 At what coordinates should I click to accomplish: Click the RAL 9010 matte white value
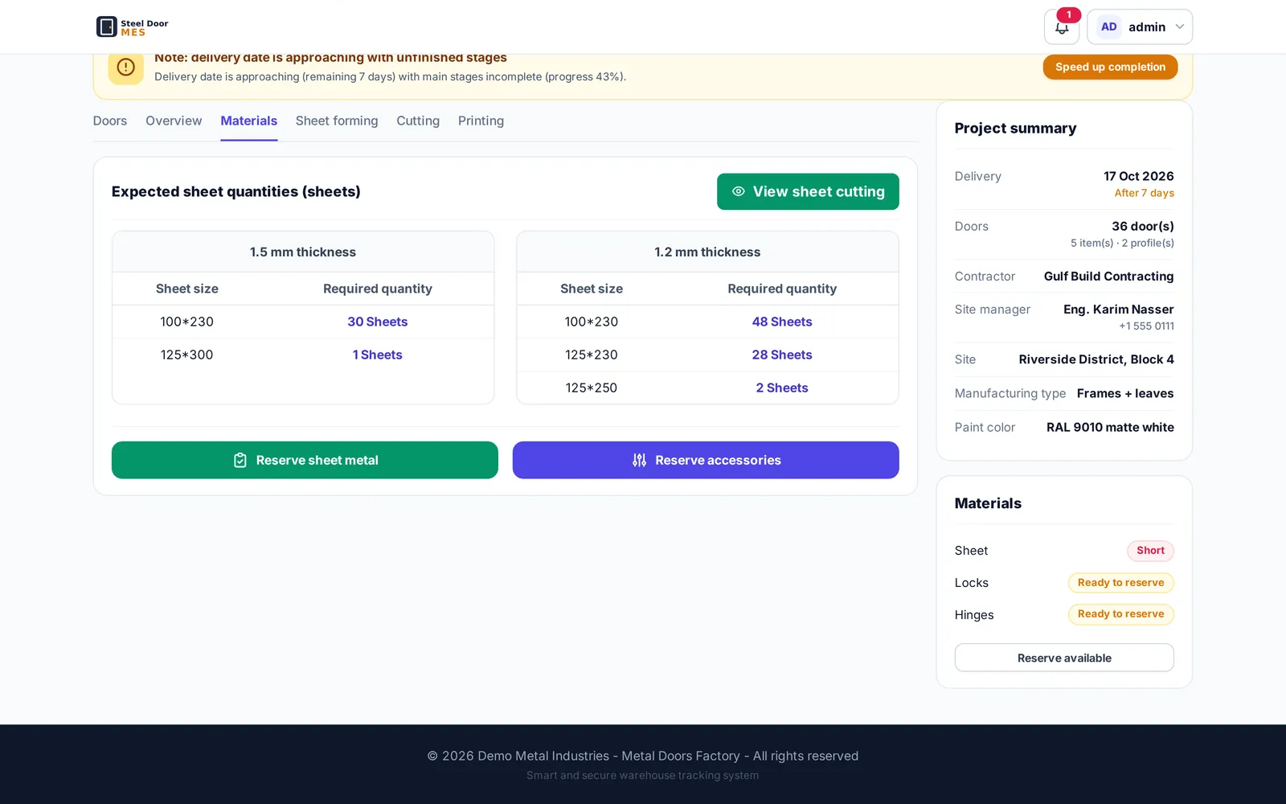coord(1110,427)
